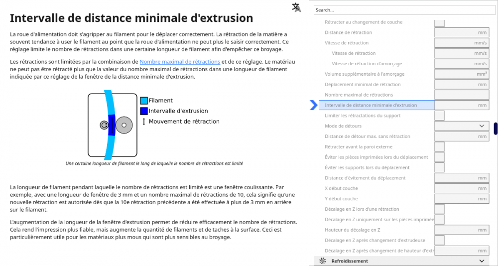Click Distance d'évitement du déplacement field
The width and height of the screenshot is (498, 266).
[462, 178]
